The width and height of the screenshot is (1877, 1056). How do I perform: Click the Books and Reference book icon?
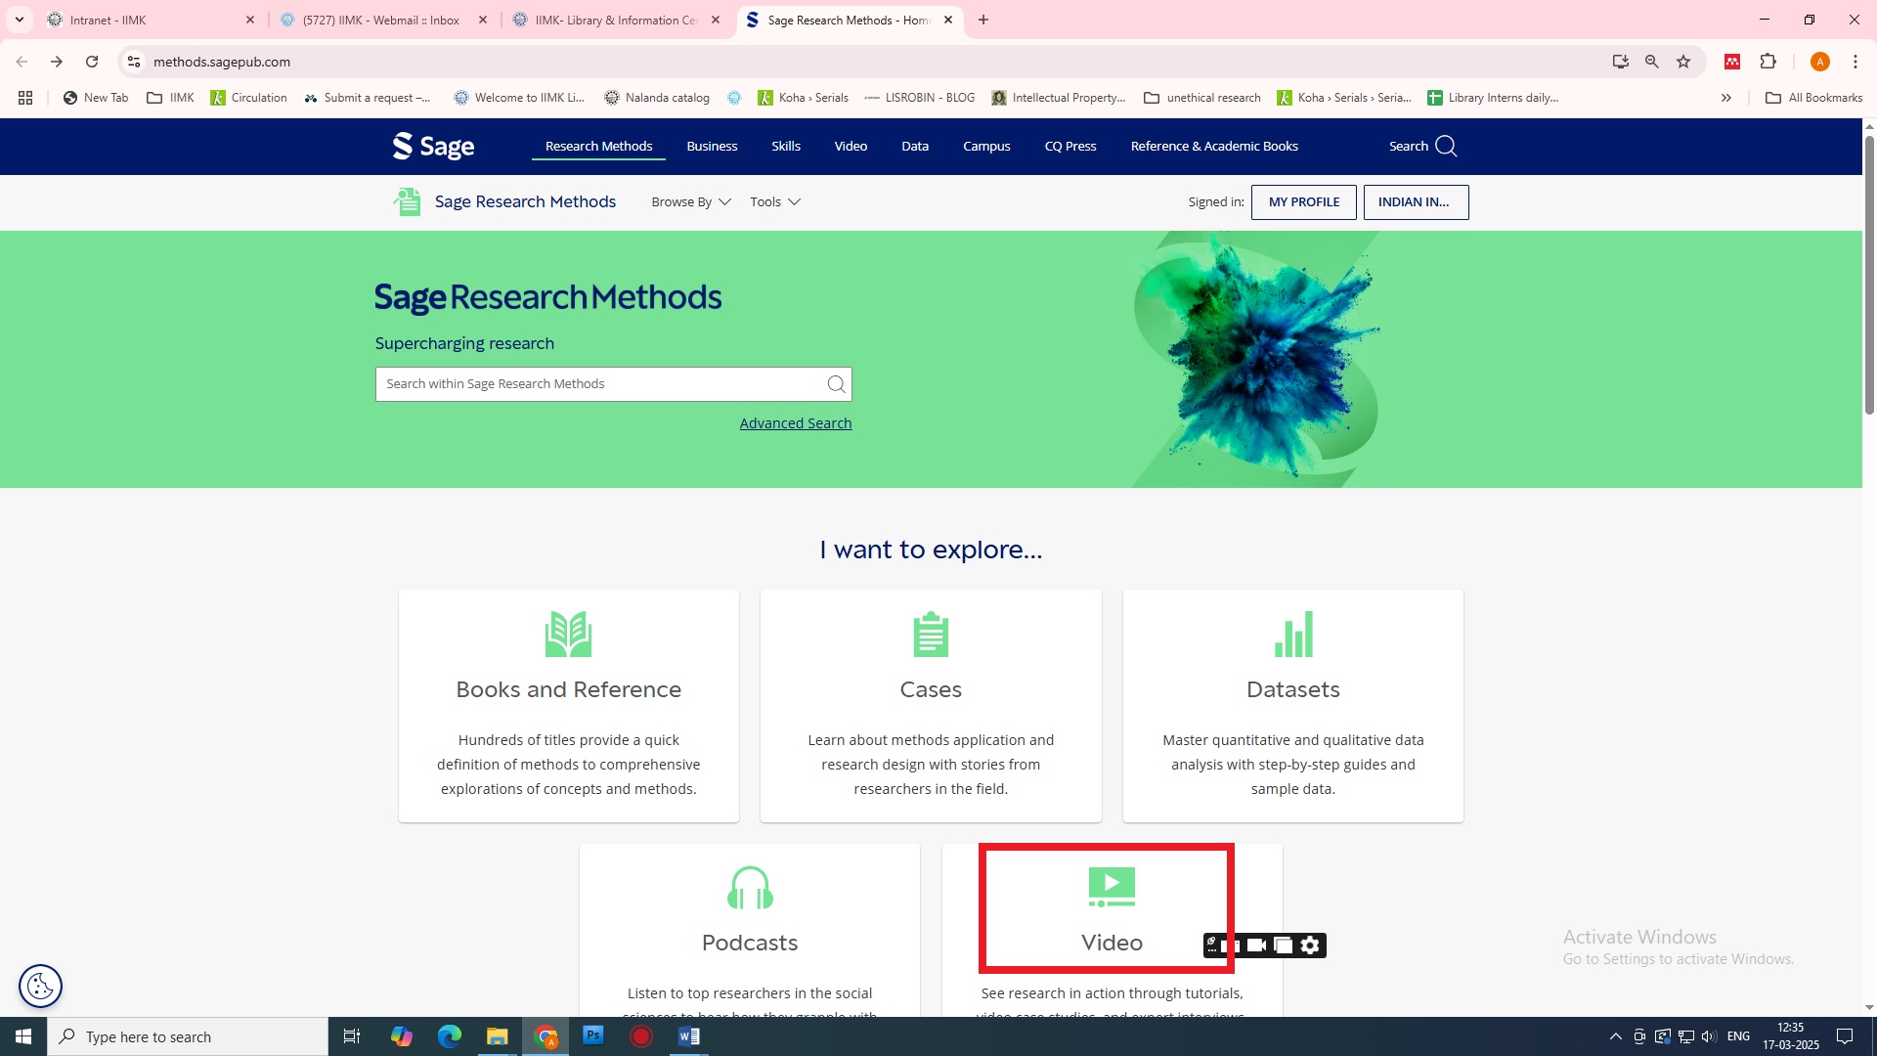point(568,635)
